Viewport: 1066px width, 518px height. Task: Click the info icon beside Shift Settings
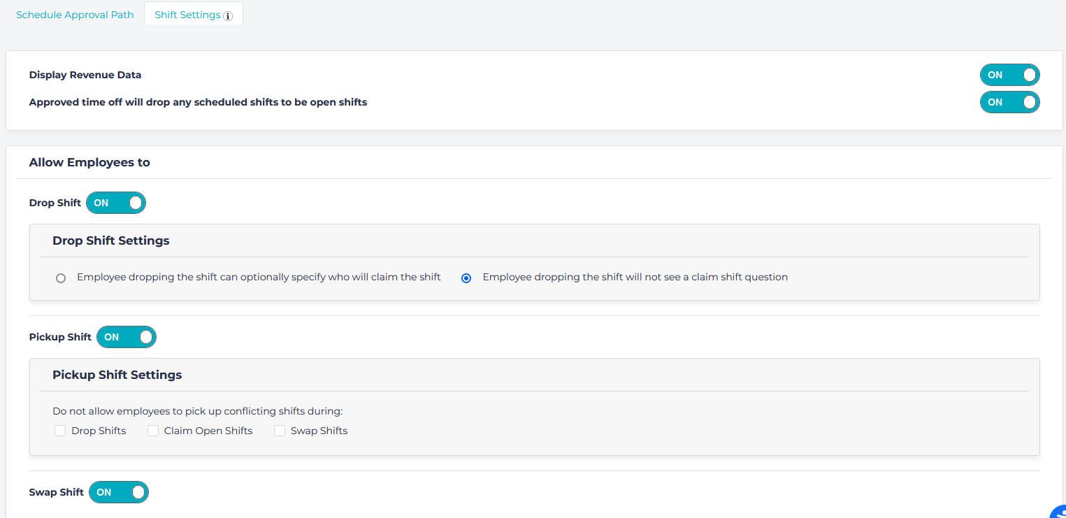coord(228,16)
